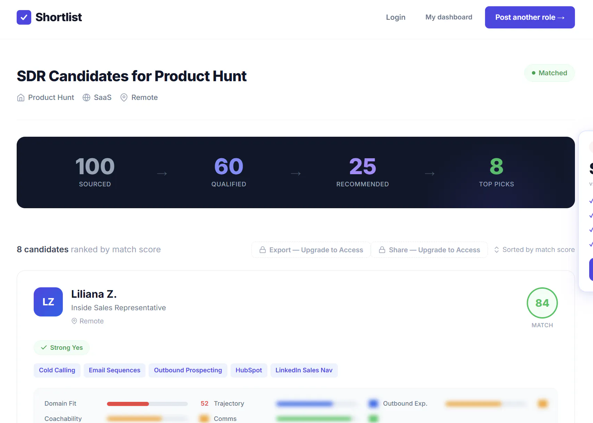Click the checkmark in Strong Yes badge

tap(44, 348)
